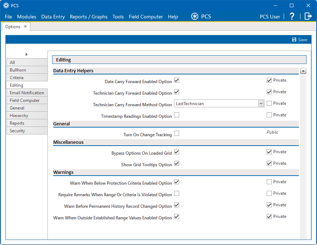Viewport: 317px width, 245px height.
Task: Click the Public label for Change Tracking
Action: [272, 132]
